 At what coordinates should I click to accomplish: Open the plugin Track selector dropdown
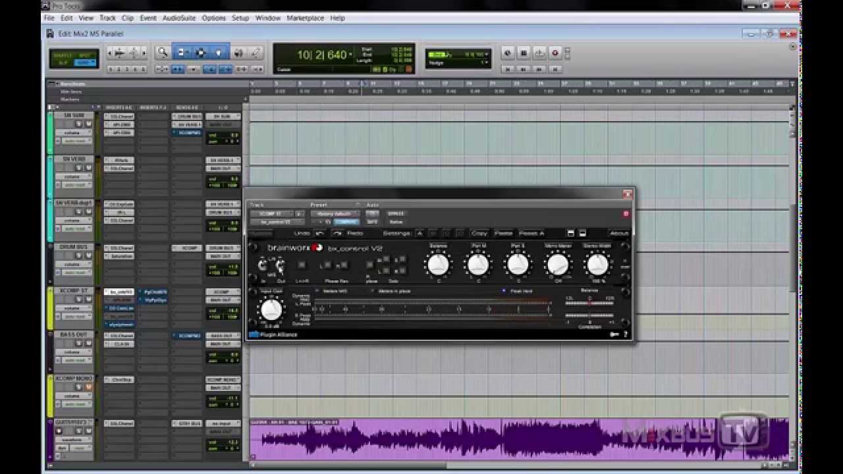point(271,213)
